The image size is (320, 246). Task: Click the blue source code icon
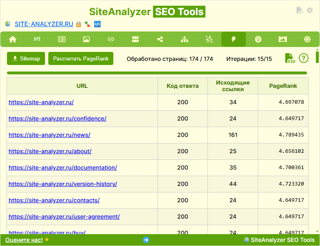[97, 24]
